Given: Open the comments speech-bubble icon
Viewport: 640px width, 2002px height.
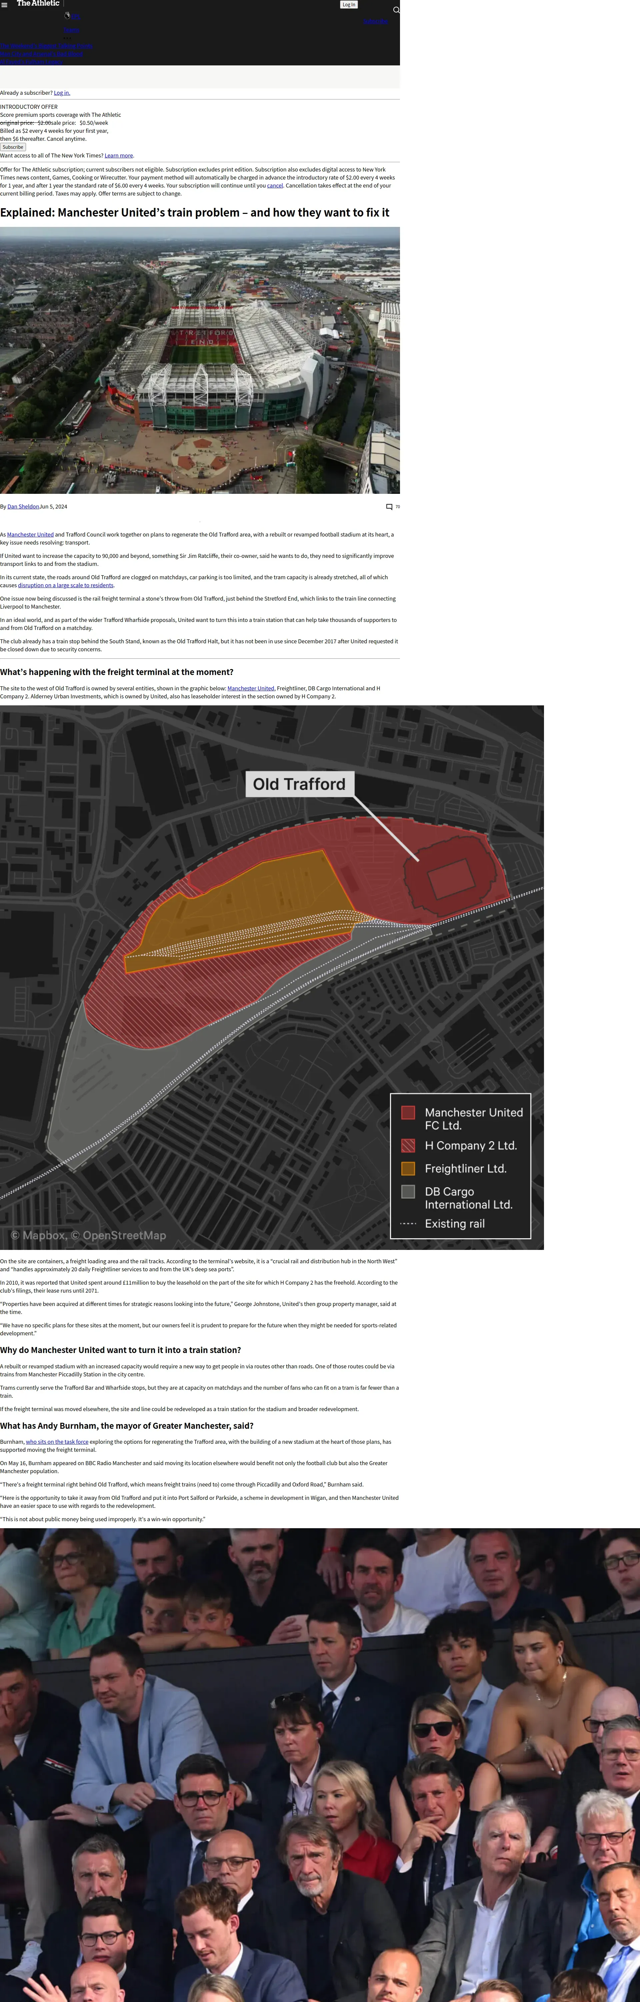Looking at the screenshot, I should point(389,507).
